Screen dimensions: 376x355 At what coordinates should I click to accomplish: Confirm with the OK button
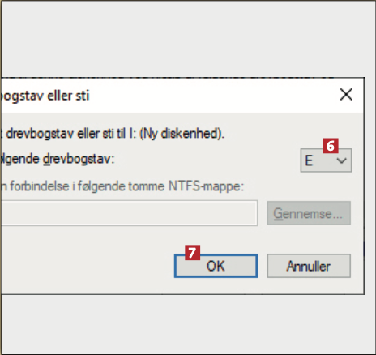point(216,266)
